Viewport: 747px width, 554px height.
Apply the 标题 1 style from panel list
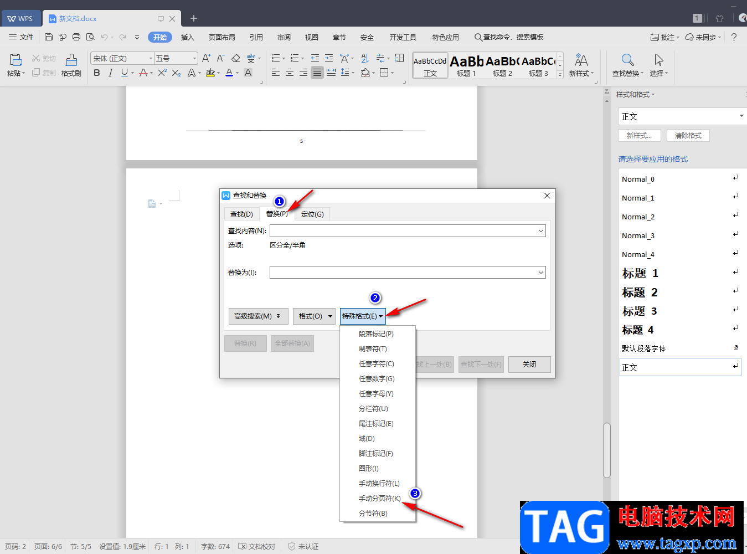tap(680, 274)
